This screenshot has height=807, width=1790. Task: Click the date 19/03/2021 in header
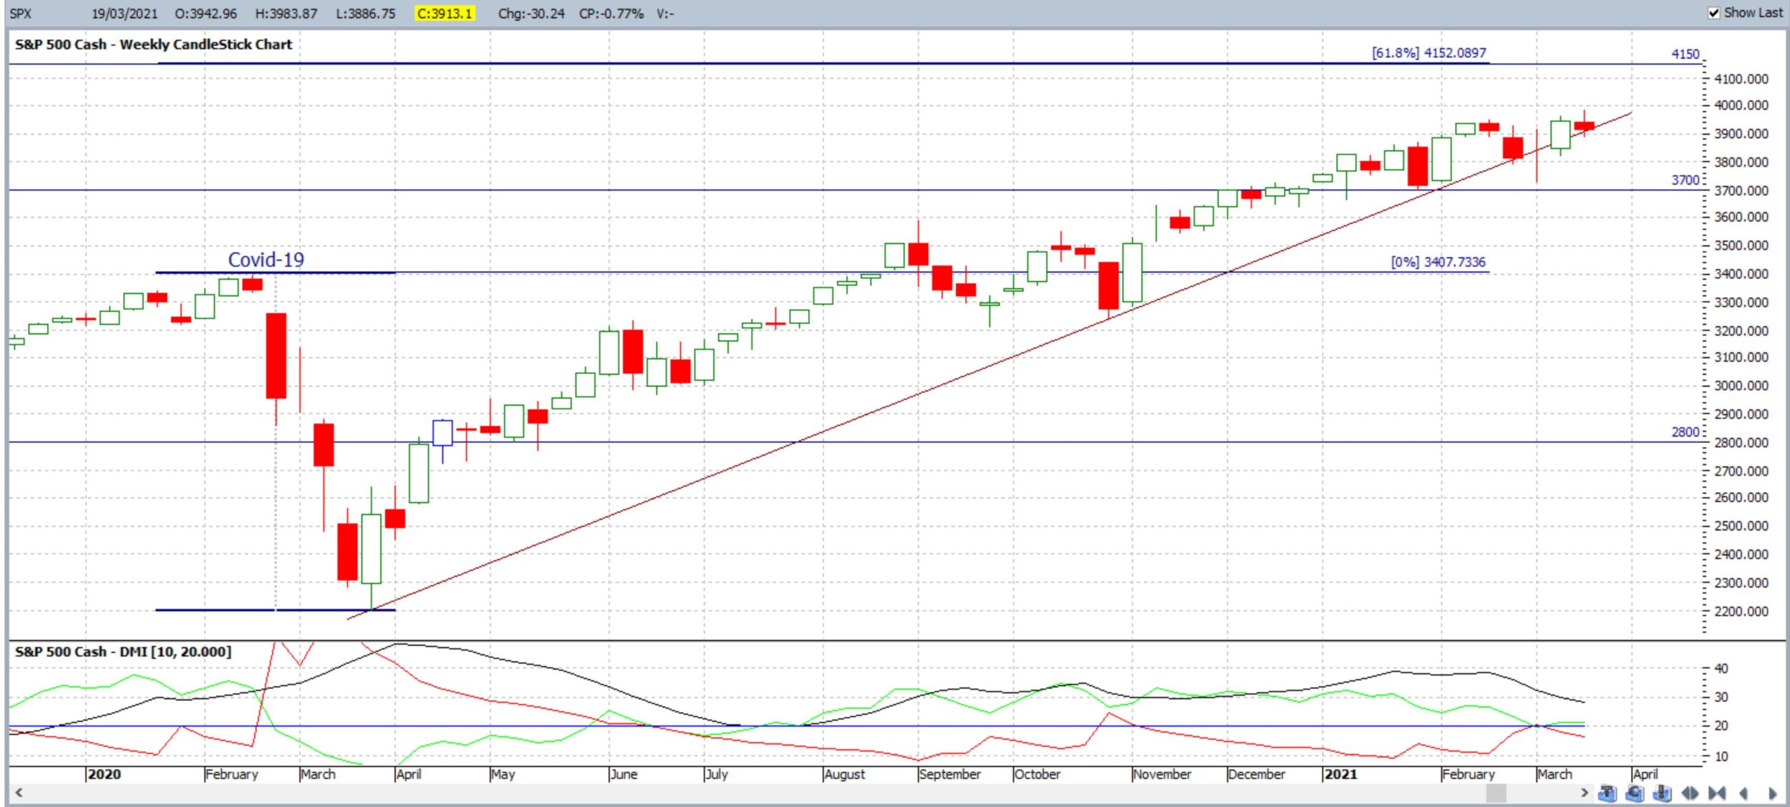click(x=124, y=14)
